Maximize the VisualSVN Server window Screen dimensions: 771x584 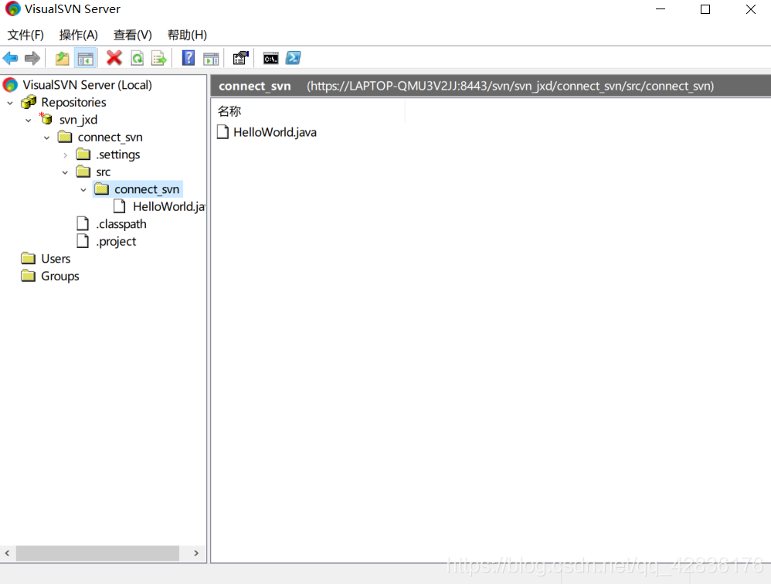(x=705, y=9)
